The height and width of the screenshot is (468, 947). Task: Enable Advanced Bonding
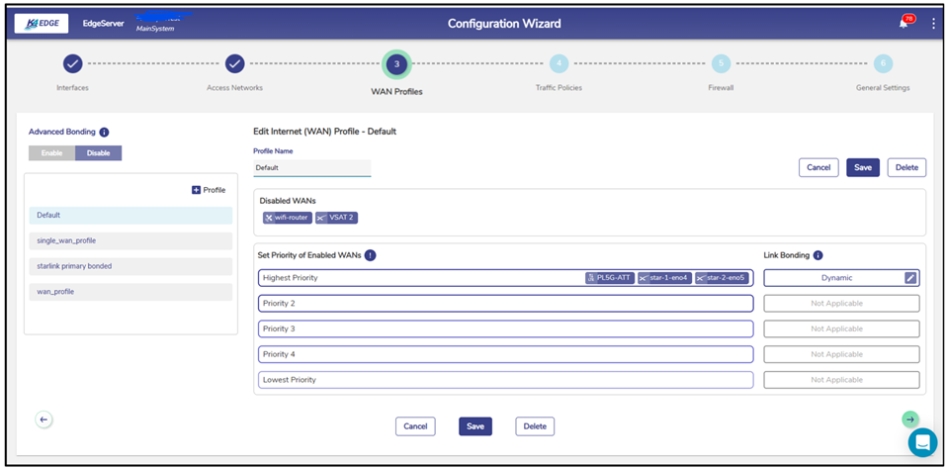(51, 153)
